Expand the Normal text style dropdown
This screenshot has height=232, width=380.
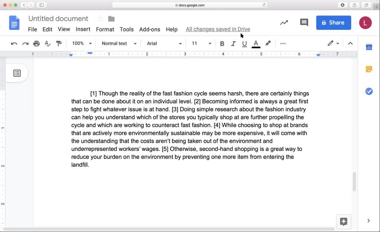[x=119, y=43]
